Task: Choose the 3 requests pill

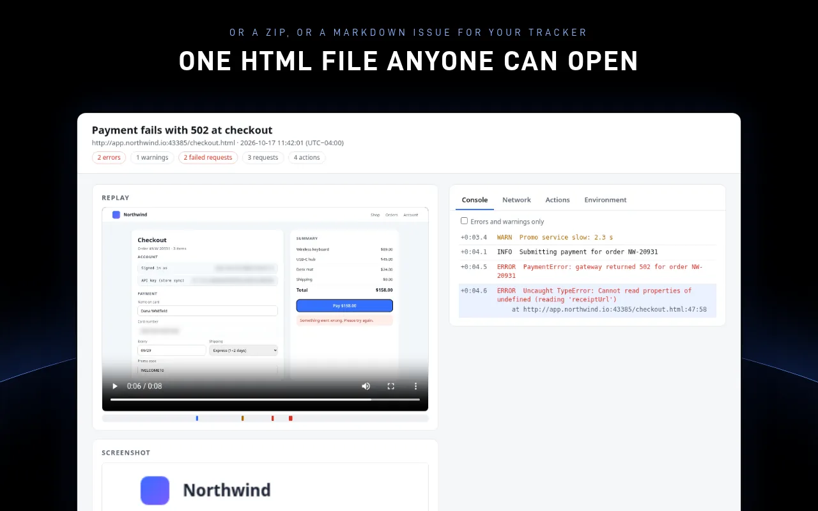Action: point(263,158)
